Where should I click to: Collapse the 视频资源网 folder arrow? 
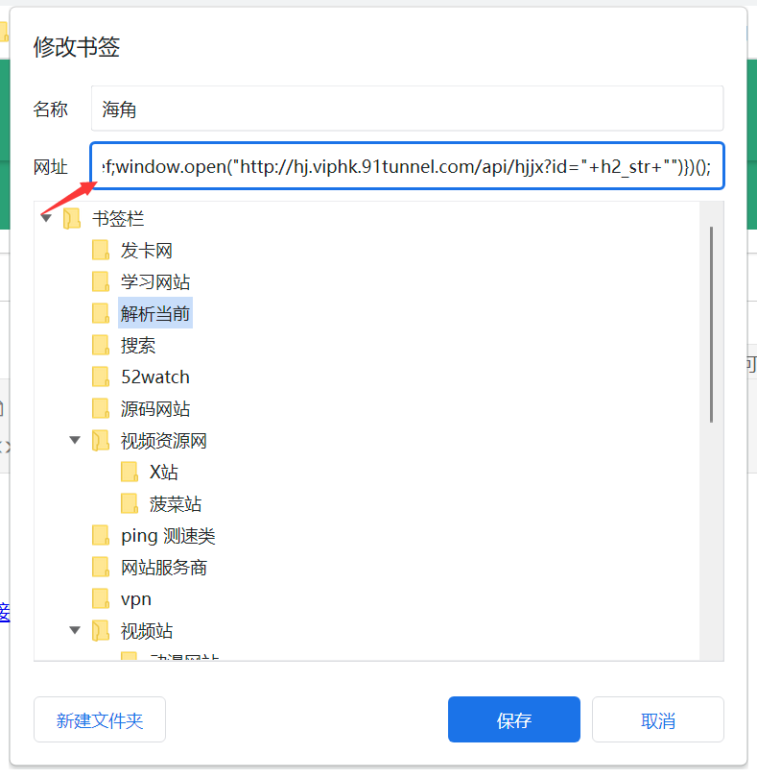(75, 441)
